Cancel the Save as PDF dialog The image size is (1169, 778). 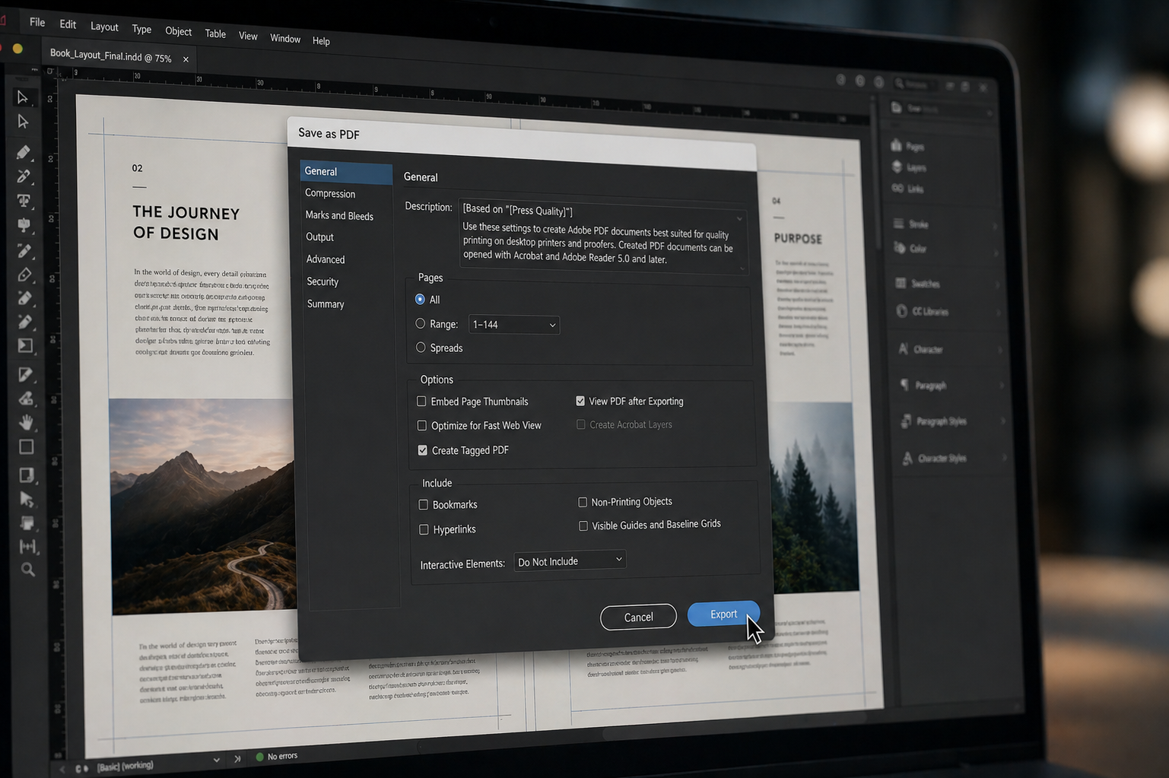pyautogui.click(x=638, y=617)
